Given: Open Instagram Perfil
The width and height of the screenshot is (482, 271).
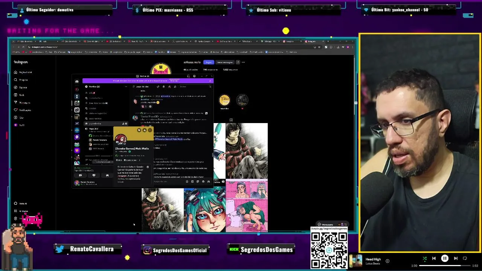Looking at the screenshot, I should tap(19, 125).
